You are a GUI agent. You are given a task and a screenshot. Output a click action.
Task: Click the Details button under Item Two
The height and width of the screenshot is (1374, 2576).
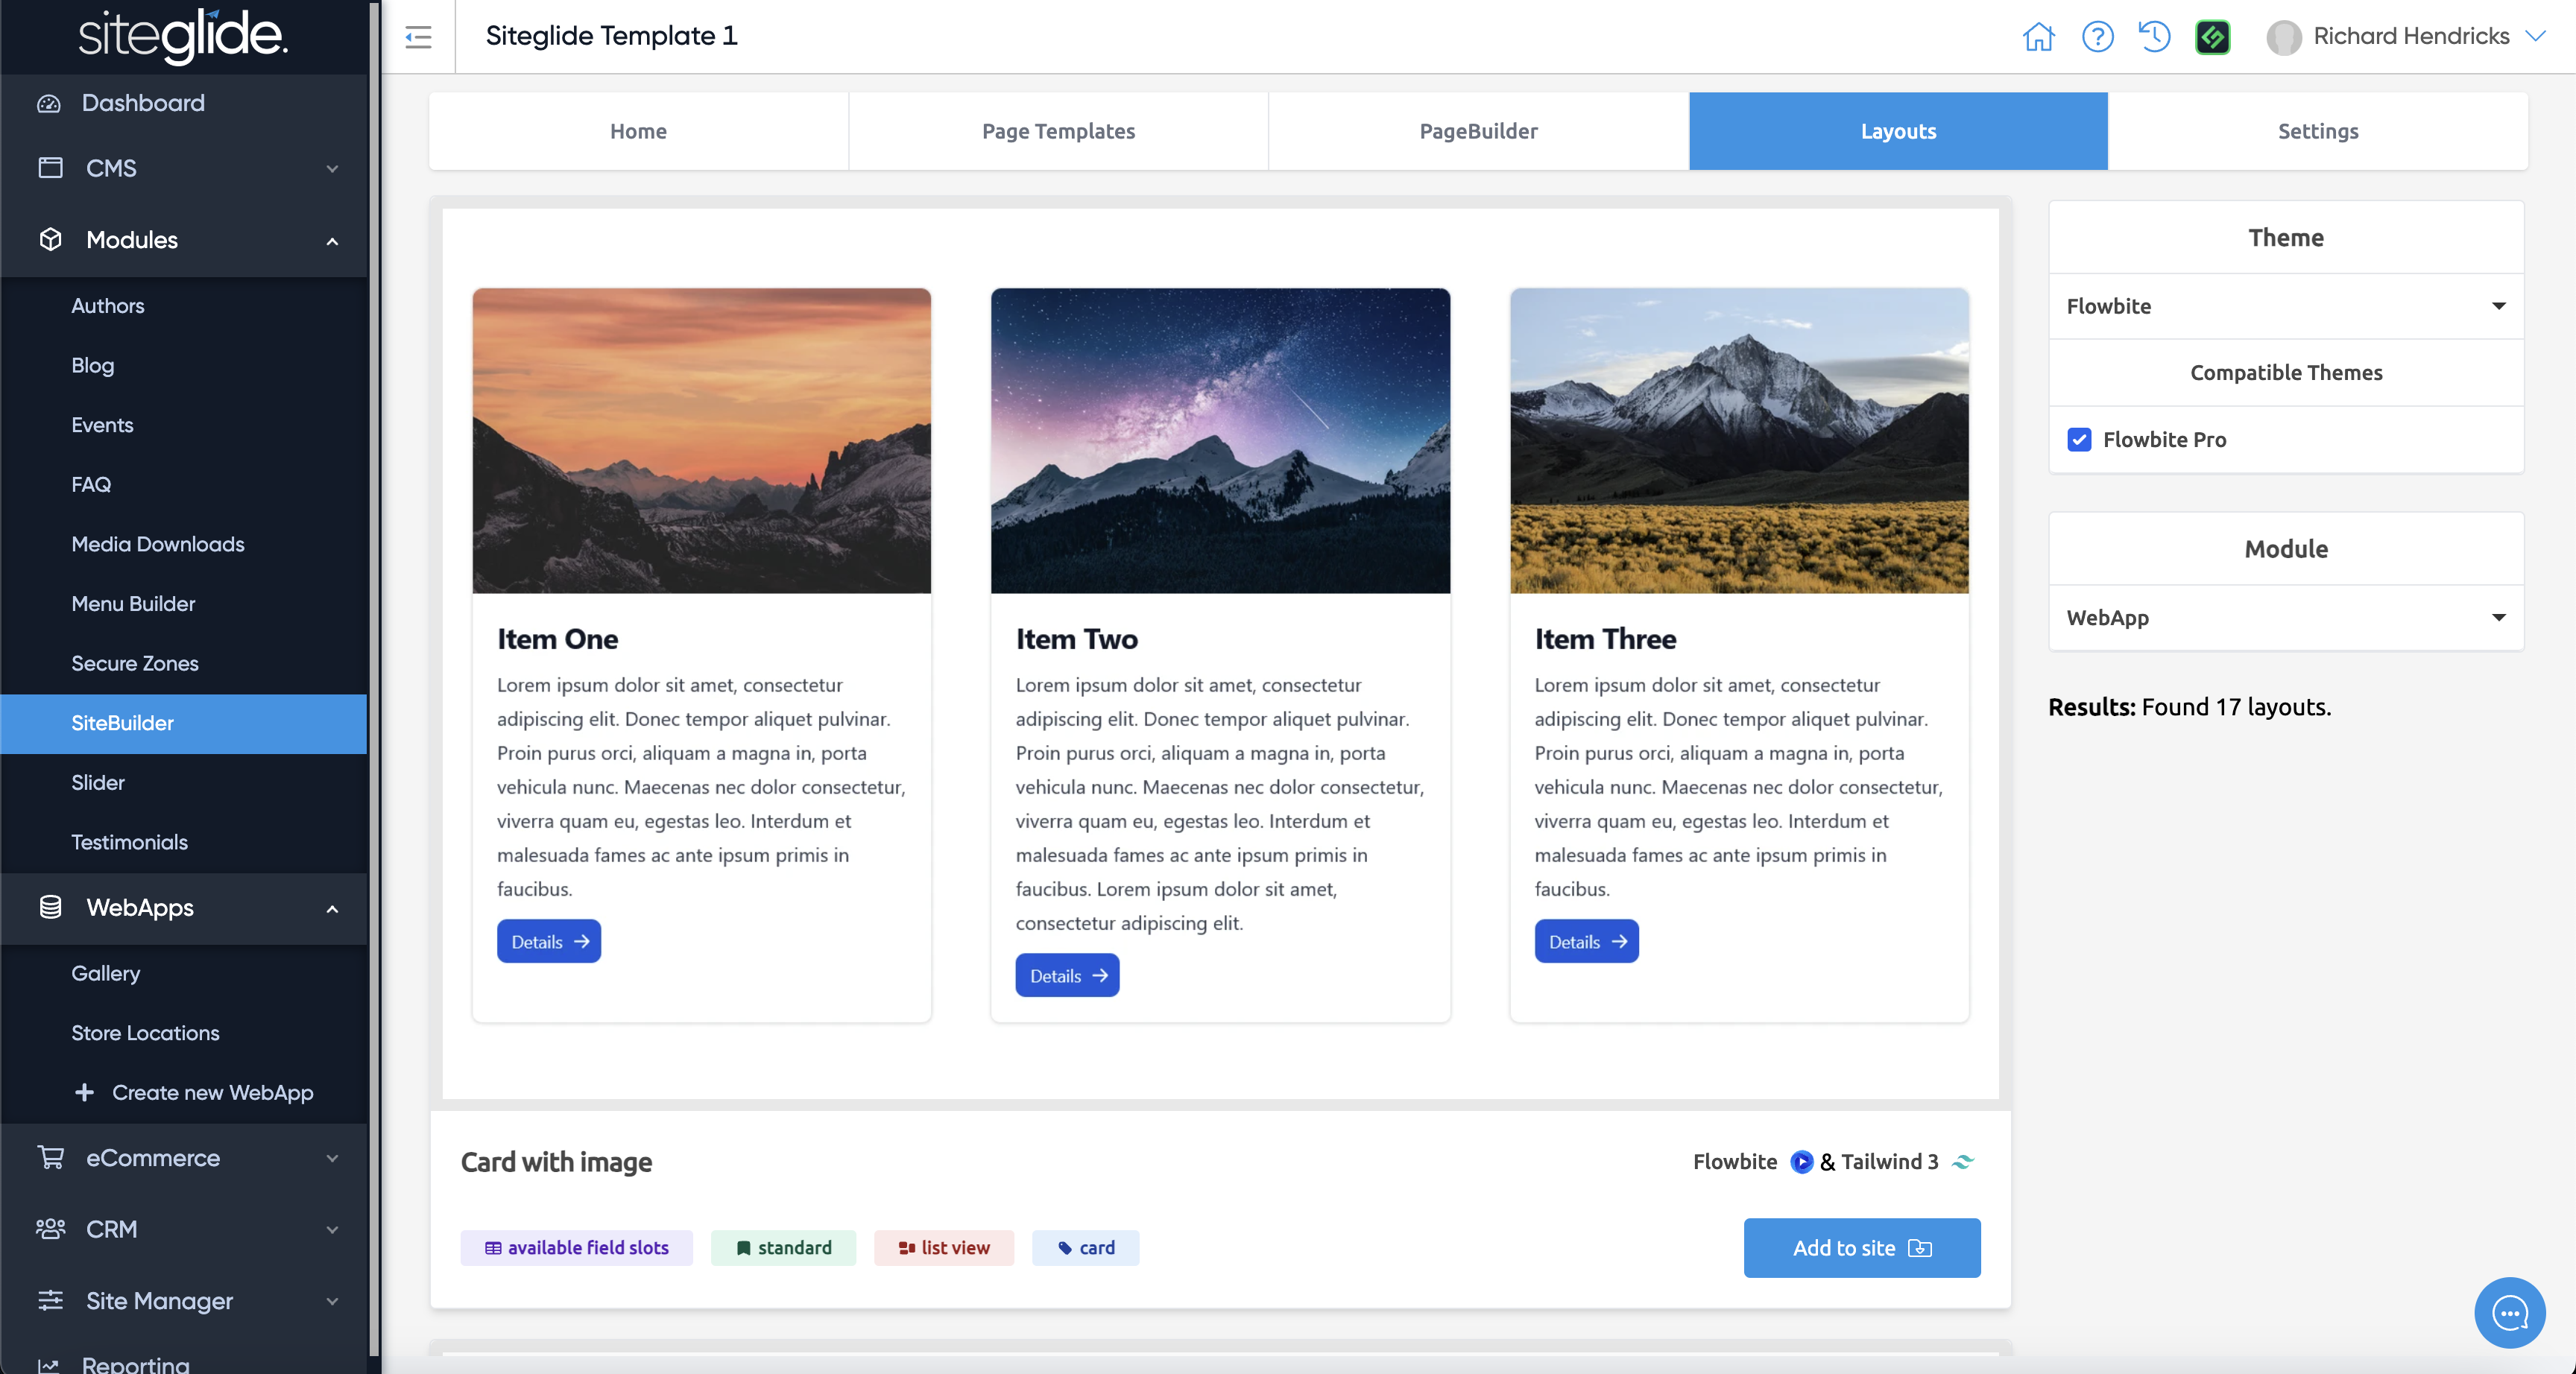1067,975
